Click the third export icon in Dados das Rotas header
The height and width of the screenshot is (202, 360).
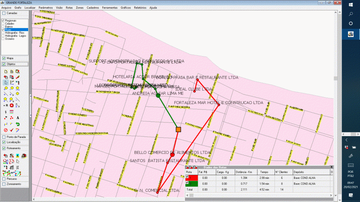click(x=195, y=168)
